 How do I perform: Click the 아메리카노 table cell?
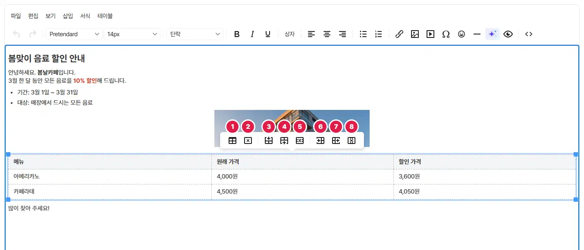tap(110, 176)
